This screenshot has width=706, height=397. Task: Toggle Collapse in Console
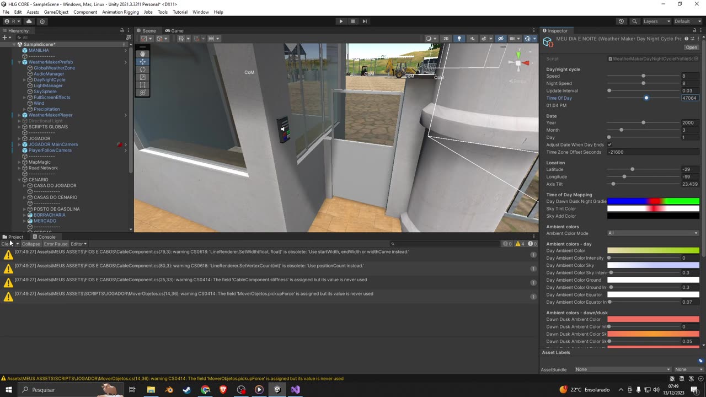click(x=31, y=244)
